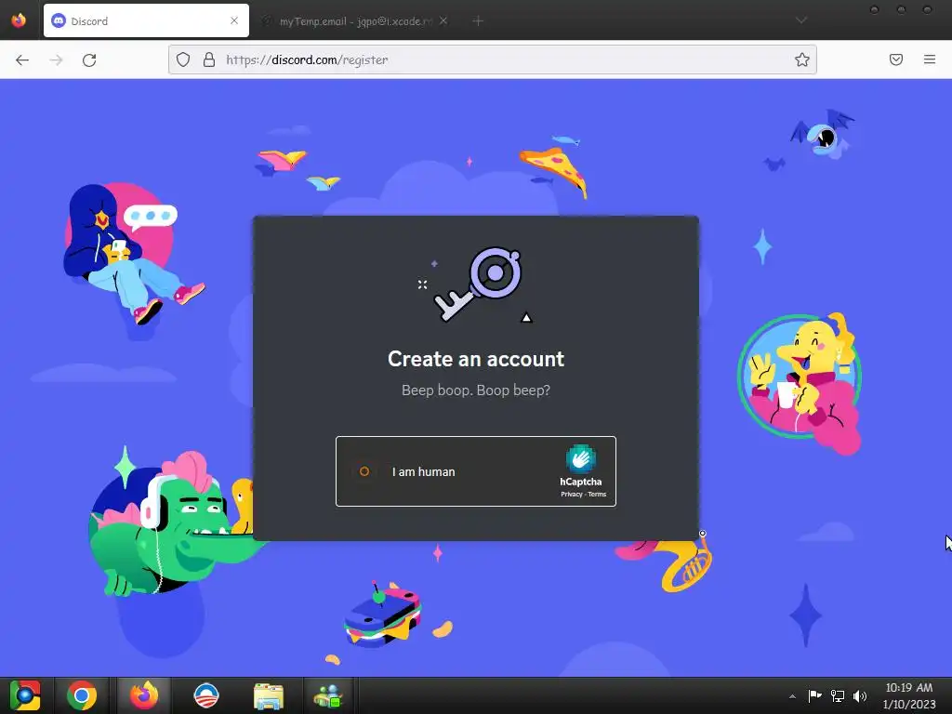This screenshot has width=952, height=714.
Task: Check the 'I am human' hCaptcha checkbox
Action: 364,471
